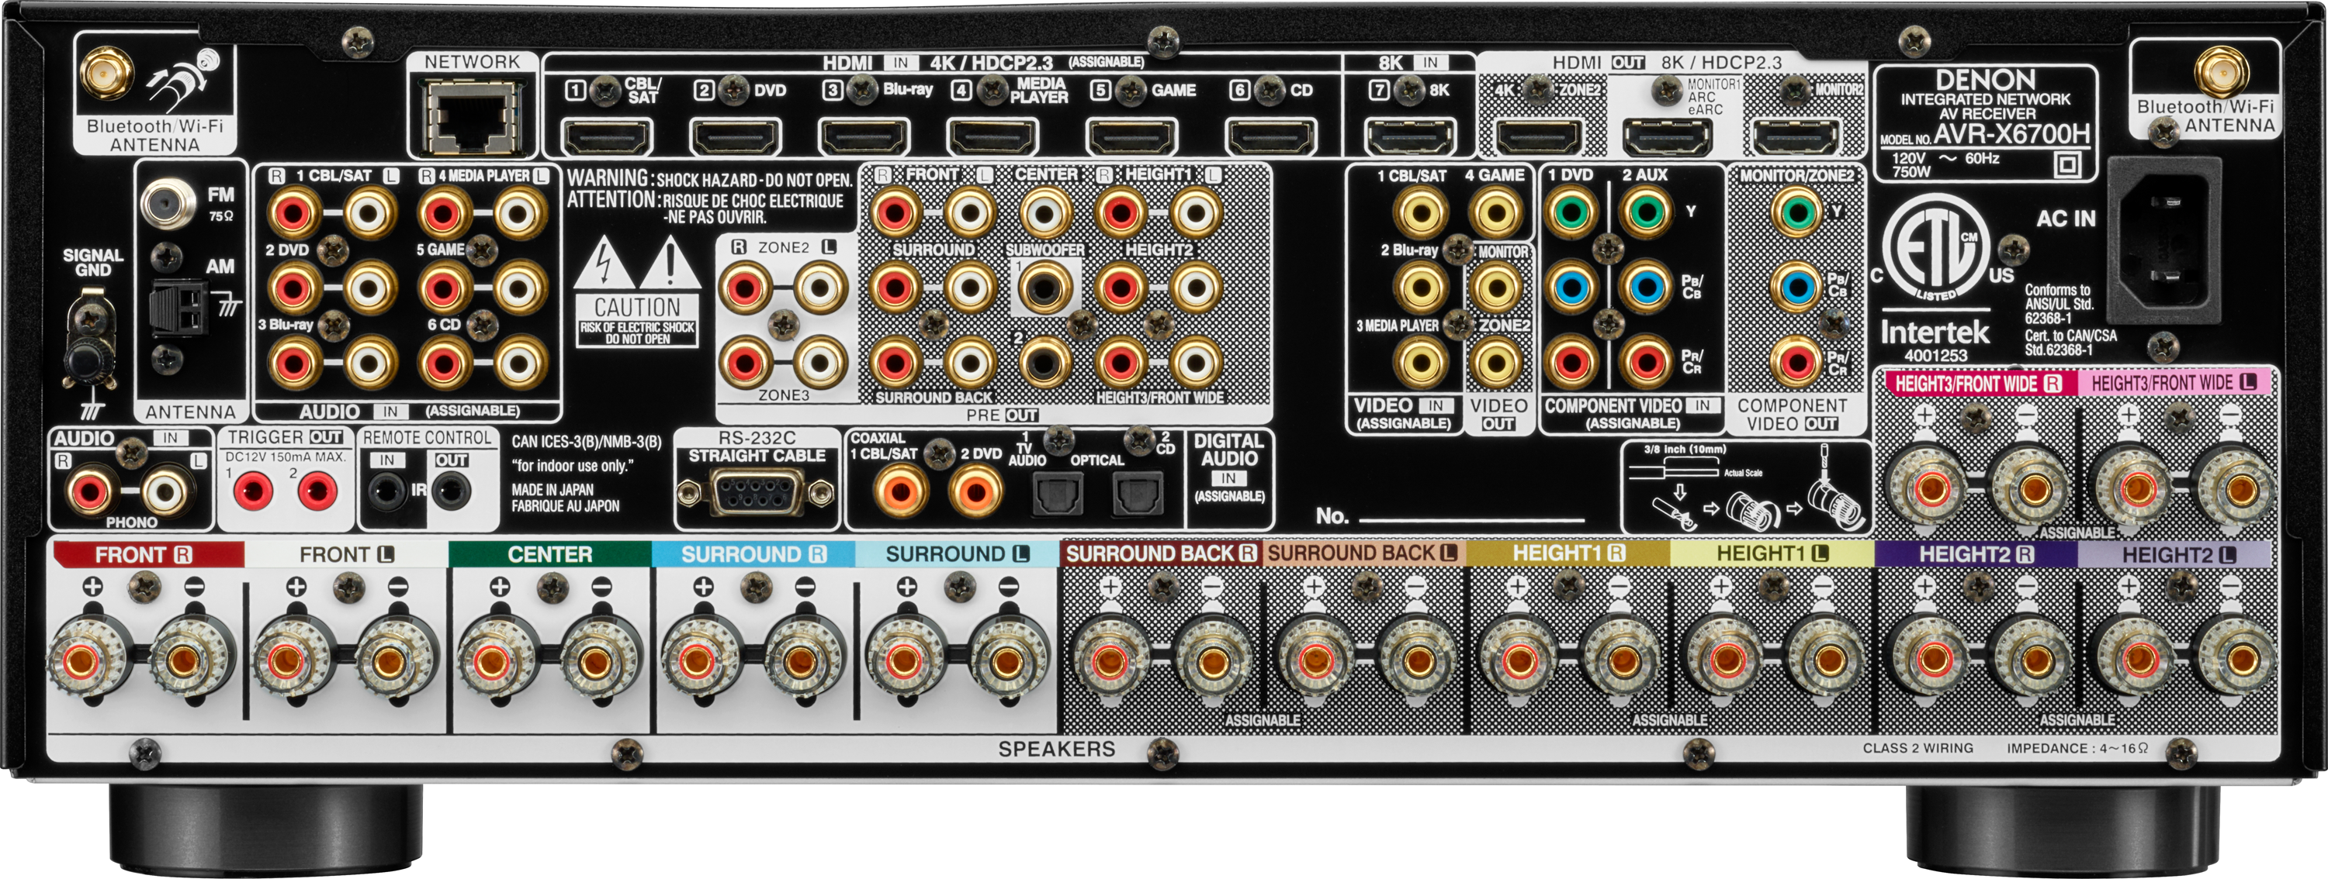Click the MADE IN JAPAN text
This screenshot has width=2328, height=879.
click(553, 490)
